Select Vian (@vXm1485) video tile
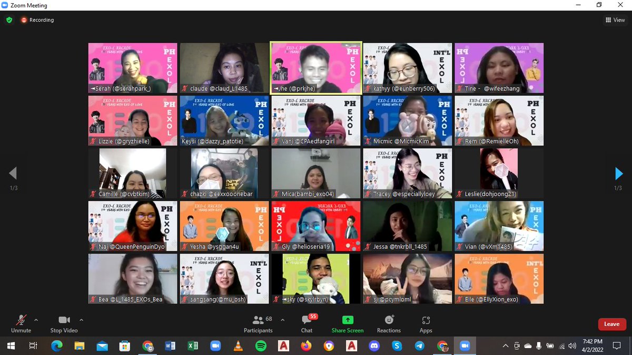This screenshot has height=355, width=632. point(499,226)
